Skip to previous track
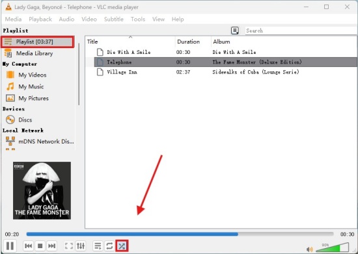358x254 pixels. pos(28,246)
